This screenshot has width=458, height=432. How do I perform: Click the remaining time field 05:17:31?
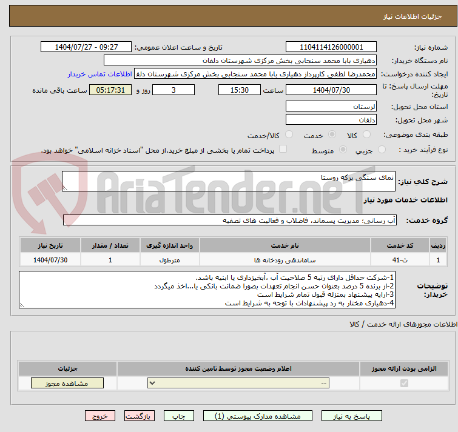click(110, 90)
